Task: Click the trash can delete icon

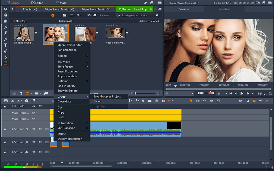Action: [x=157, y=101]
